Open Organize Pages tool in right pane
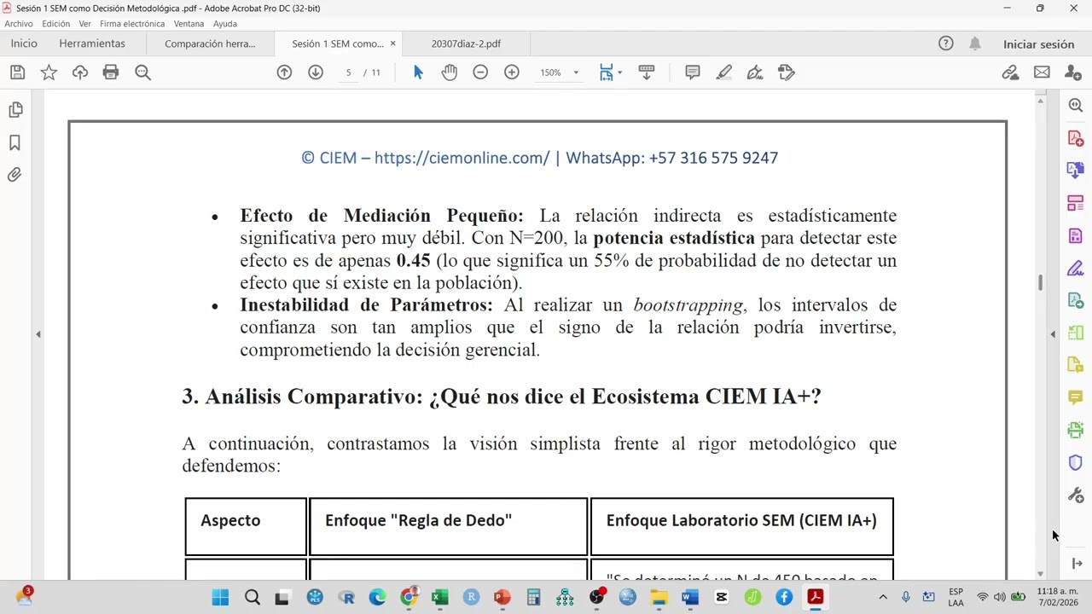This screenshot has height=614, width=1092. [x=1076, y=203]
